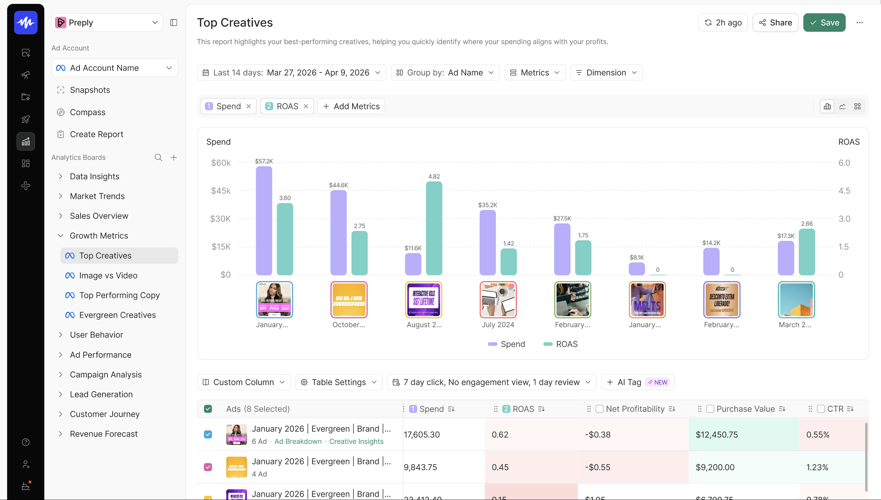This screenshot has height=500, width=881.
Task: Switch chart to grid view icon
Action: [x=857, y=107]
